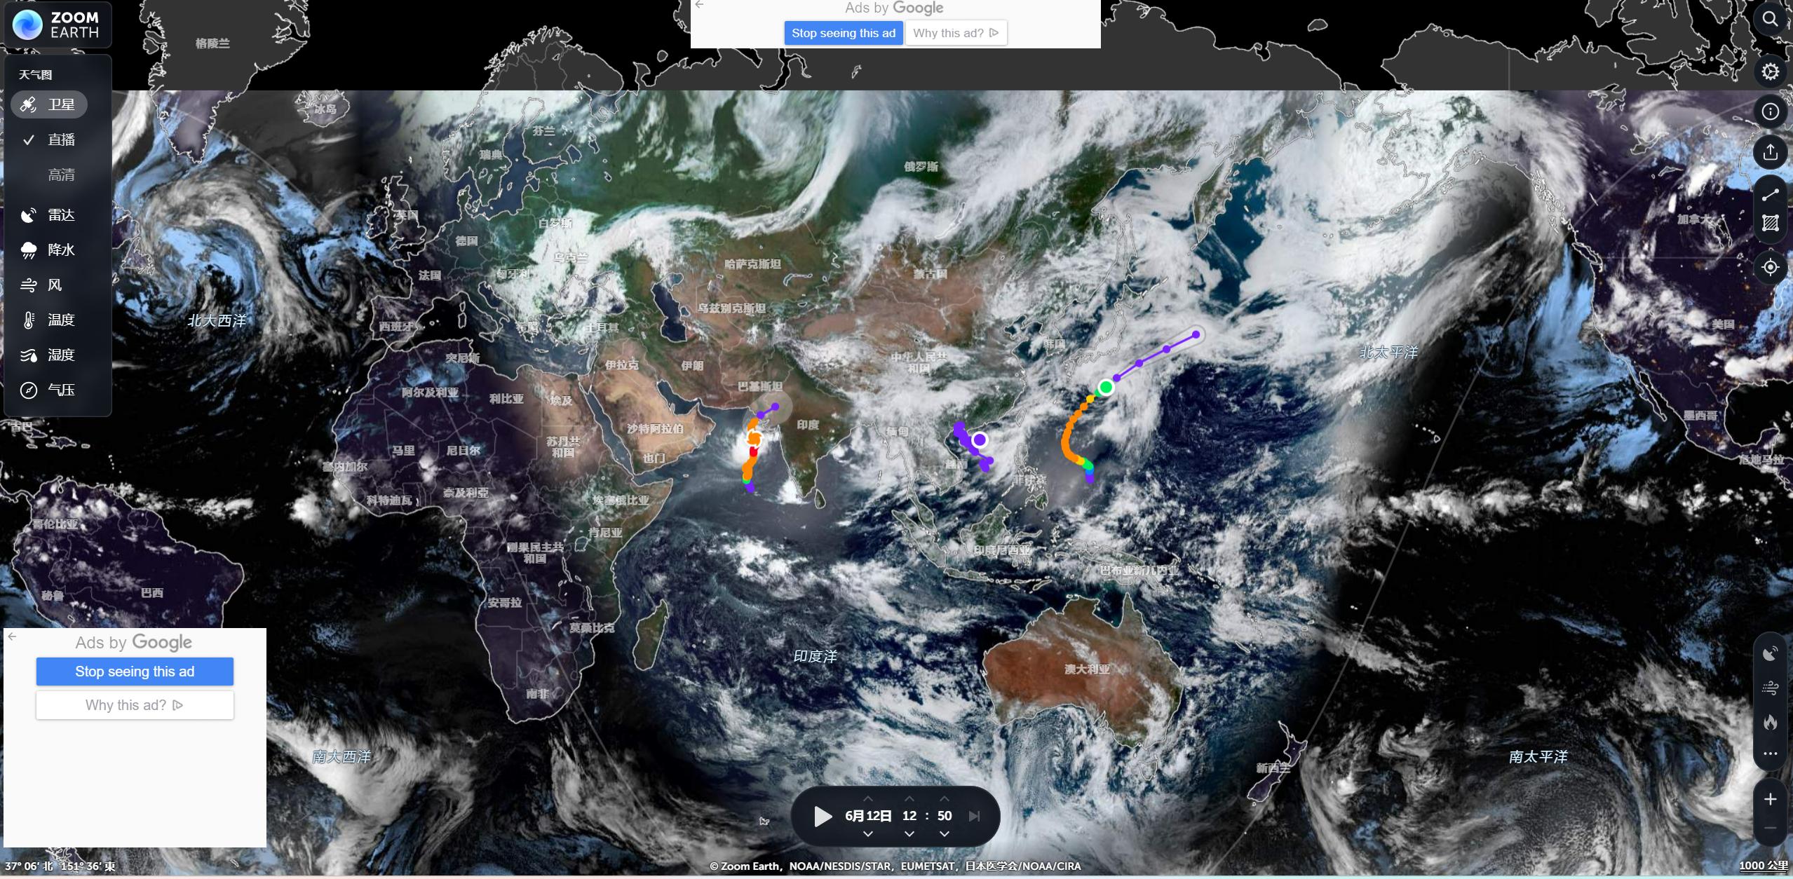
Task: Select the measure area square tool
Action: tap(1770, 224)
